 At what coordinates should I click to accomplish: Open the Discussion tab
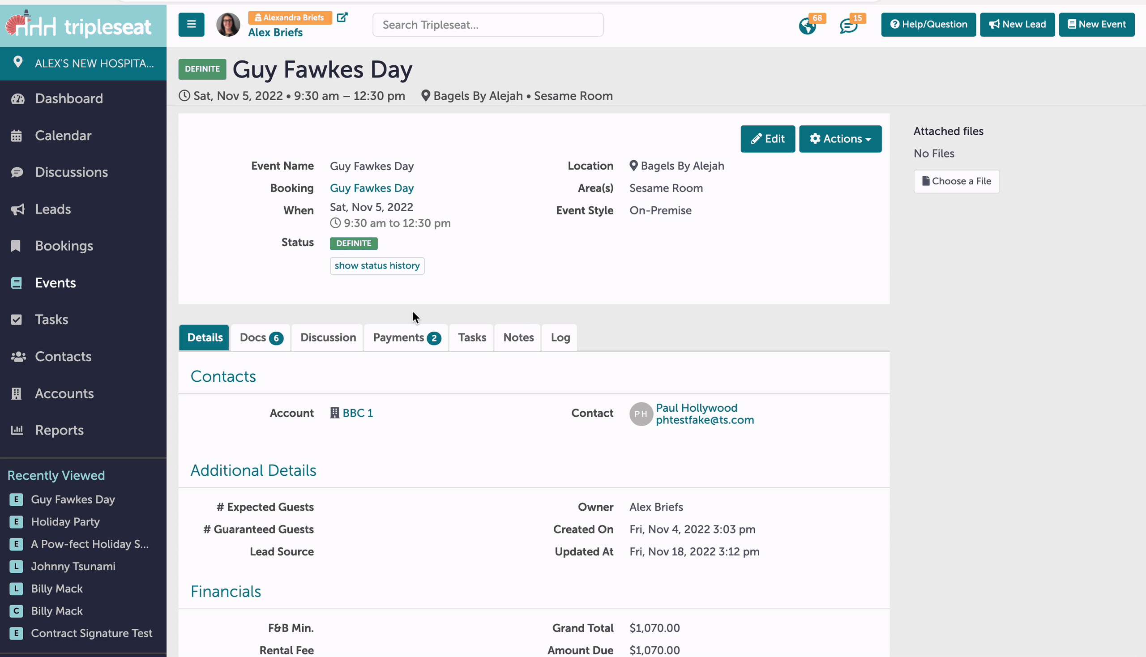(328, 337)
